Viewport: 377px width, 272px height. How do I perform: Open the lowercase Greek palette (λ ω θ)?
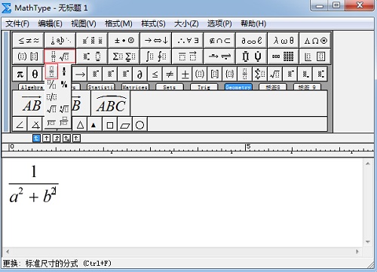(x=284, y=40)
